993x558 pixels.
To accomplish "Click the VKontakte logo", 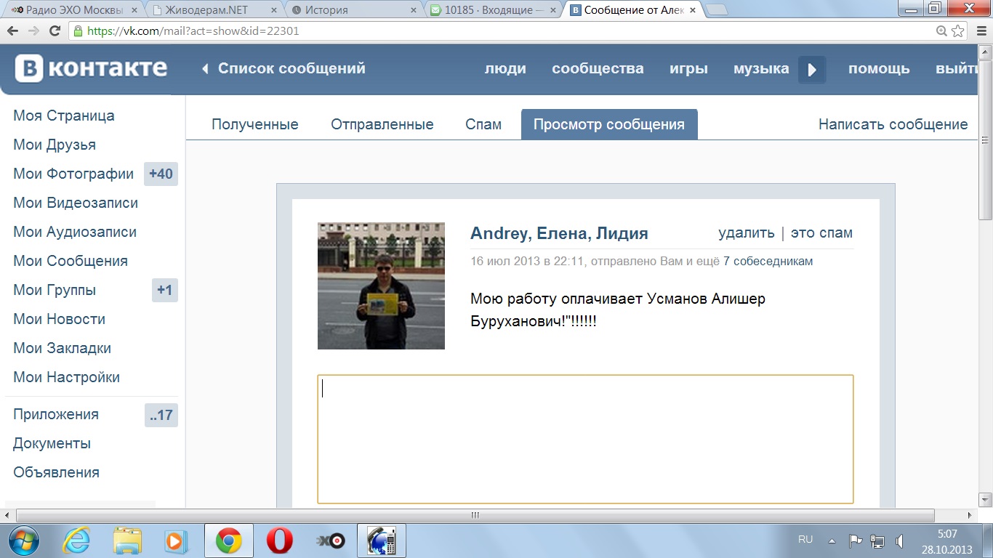I will 92,68.
